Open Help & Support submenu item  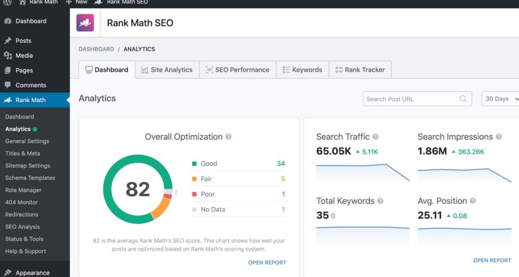coord(25,251)
